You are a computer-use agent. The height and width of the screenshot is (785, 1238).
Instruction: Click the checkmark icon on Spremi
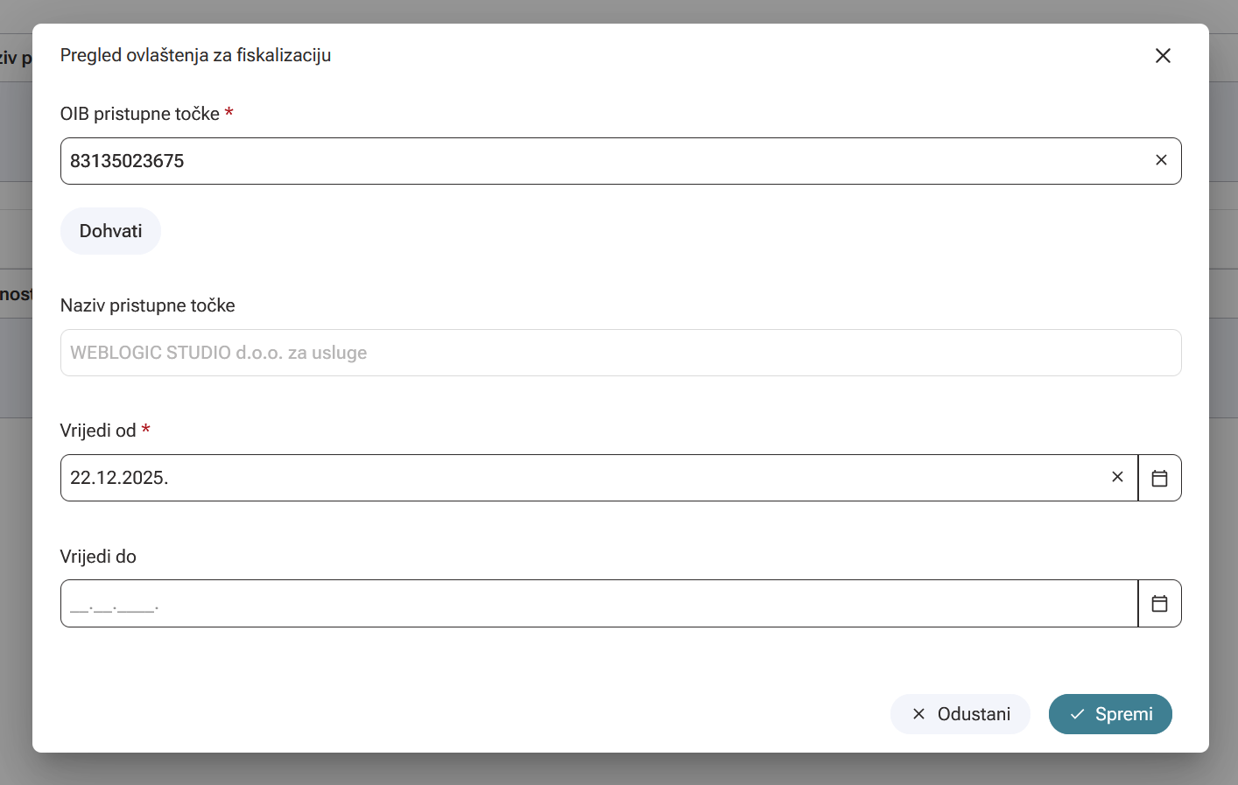(x=1077, y=714)
